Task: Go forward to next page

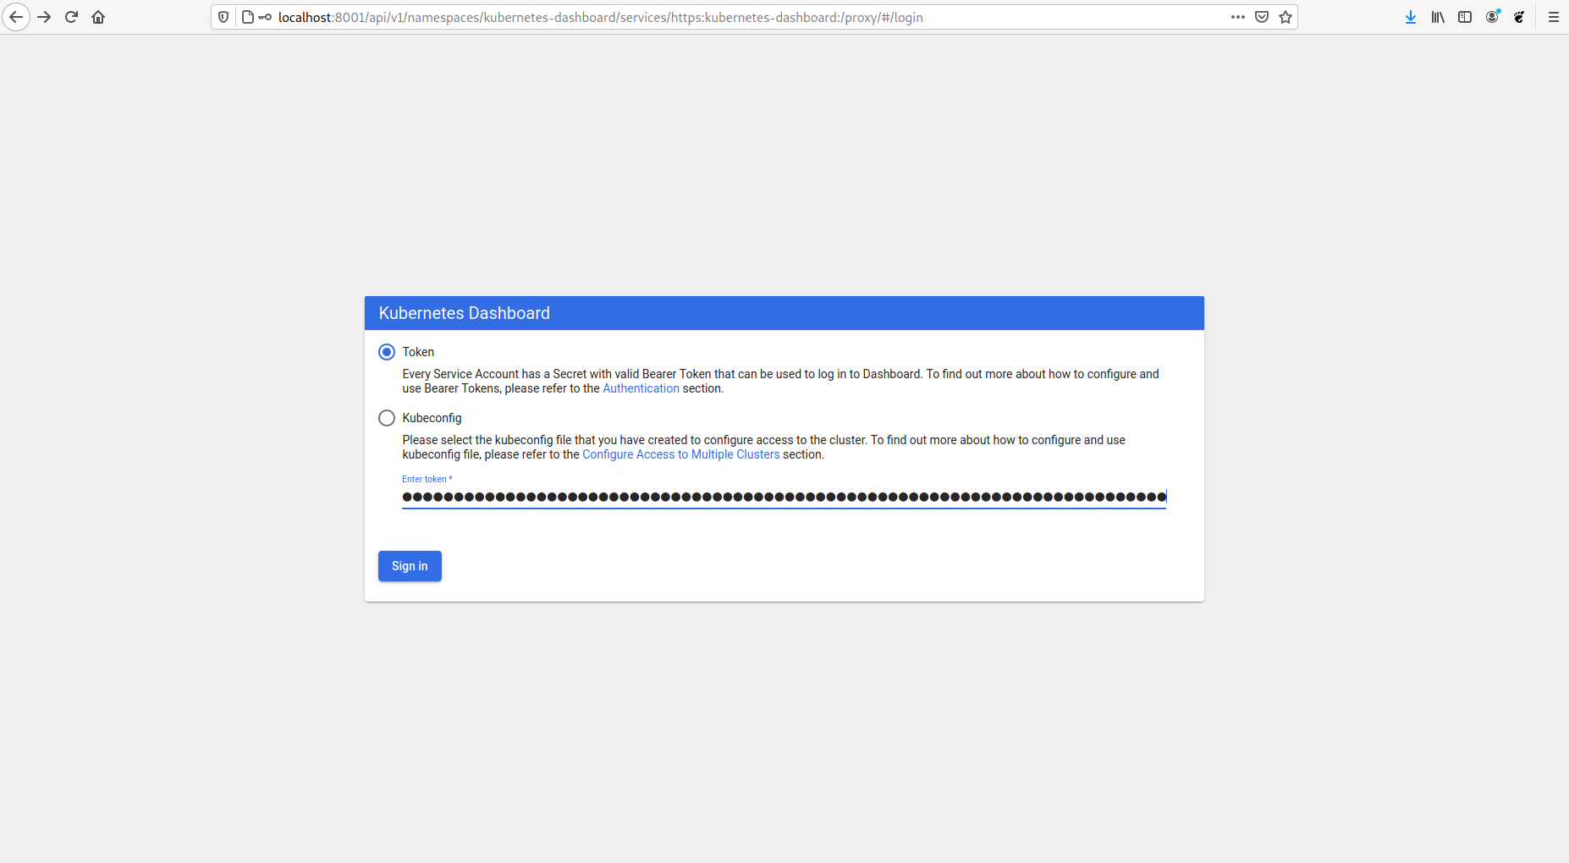Action: pyautogui.click(x=45, y=17)
